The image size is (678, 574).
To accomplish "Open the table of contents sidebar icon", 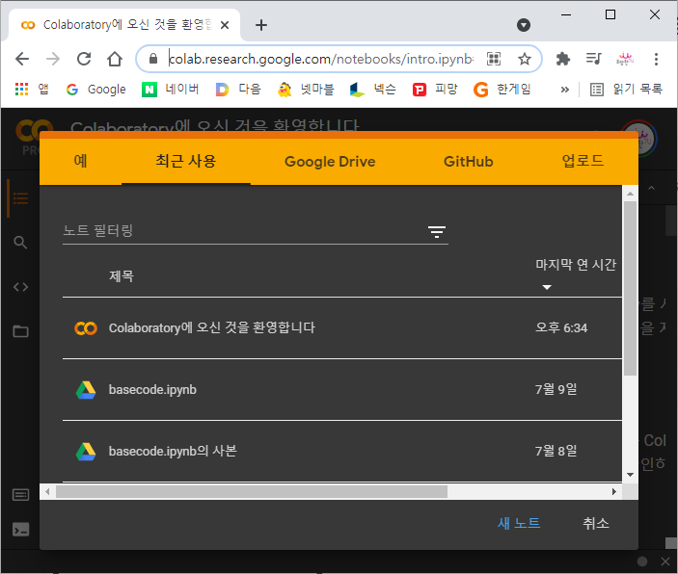I will (x=20, y=198).
